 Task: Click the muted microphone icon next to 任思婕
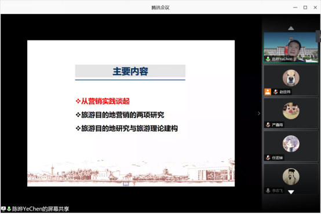pos(268,157)
